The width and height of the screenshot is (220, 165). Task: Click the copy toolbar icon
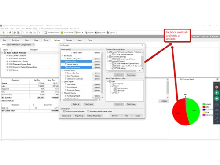[x=27, y=33]
